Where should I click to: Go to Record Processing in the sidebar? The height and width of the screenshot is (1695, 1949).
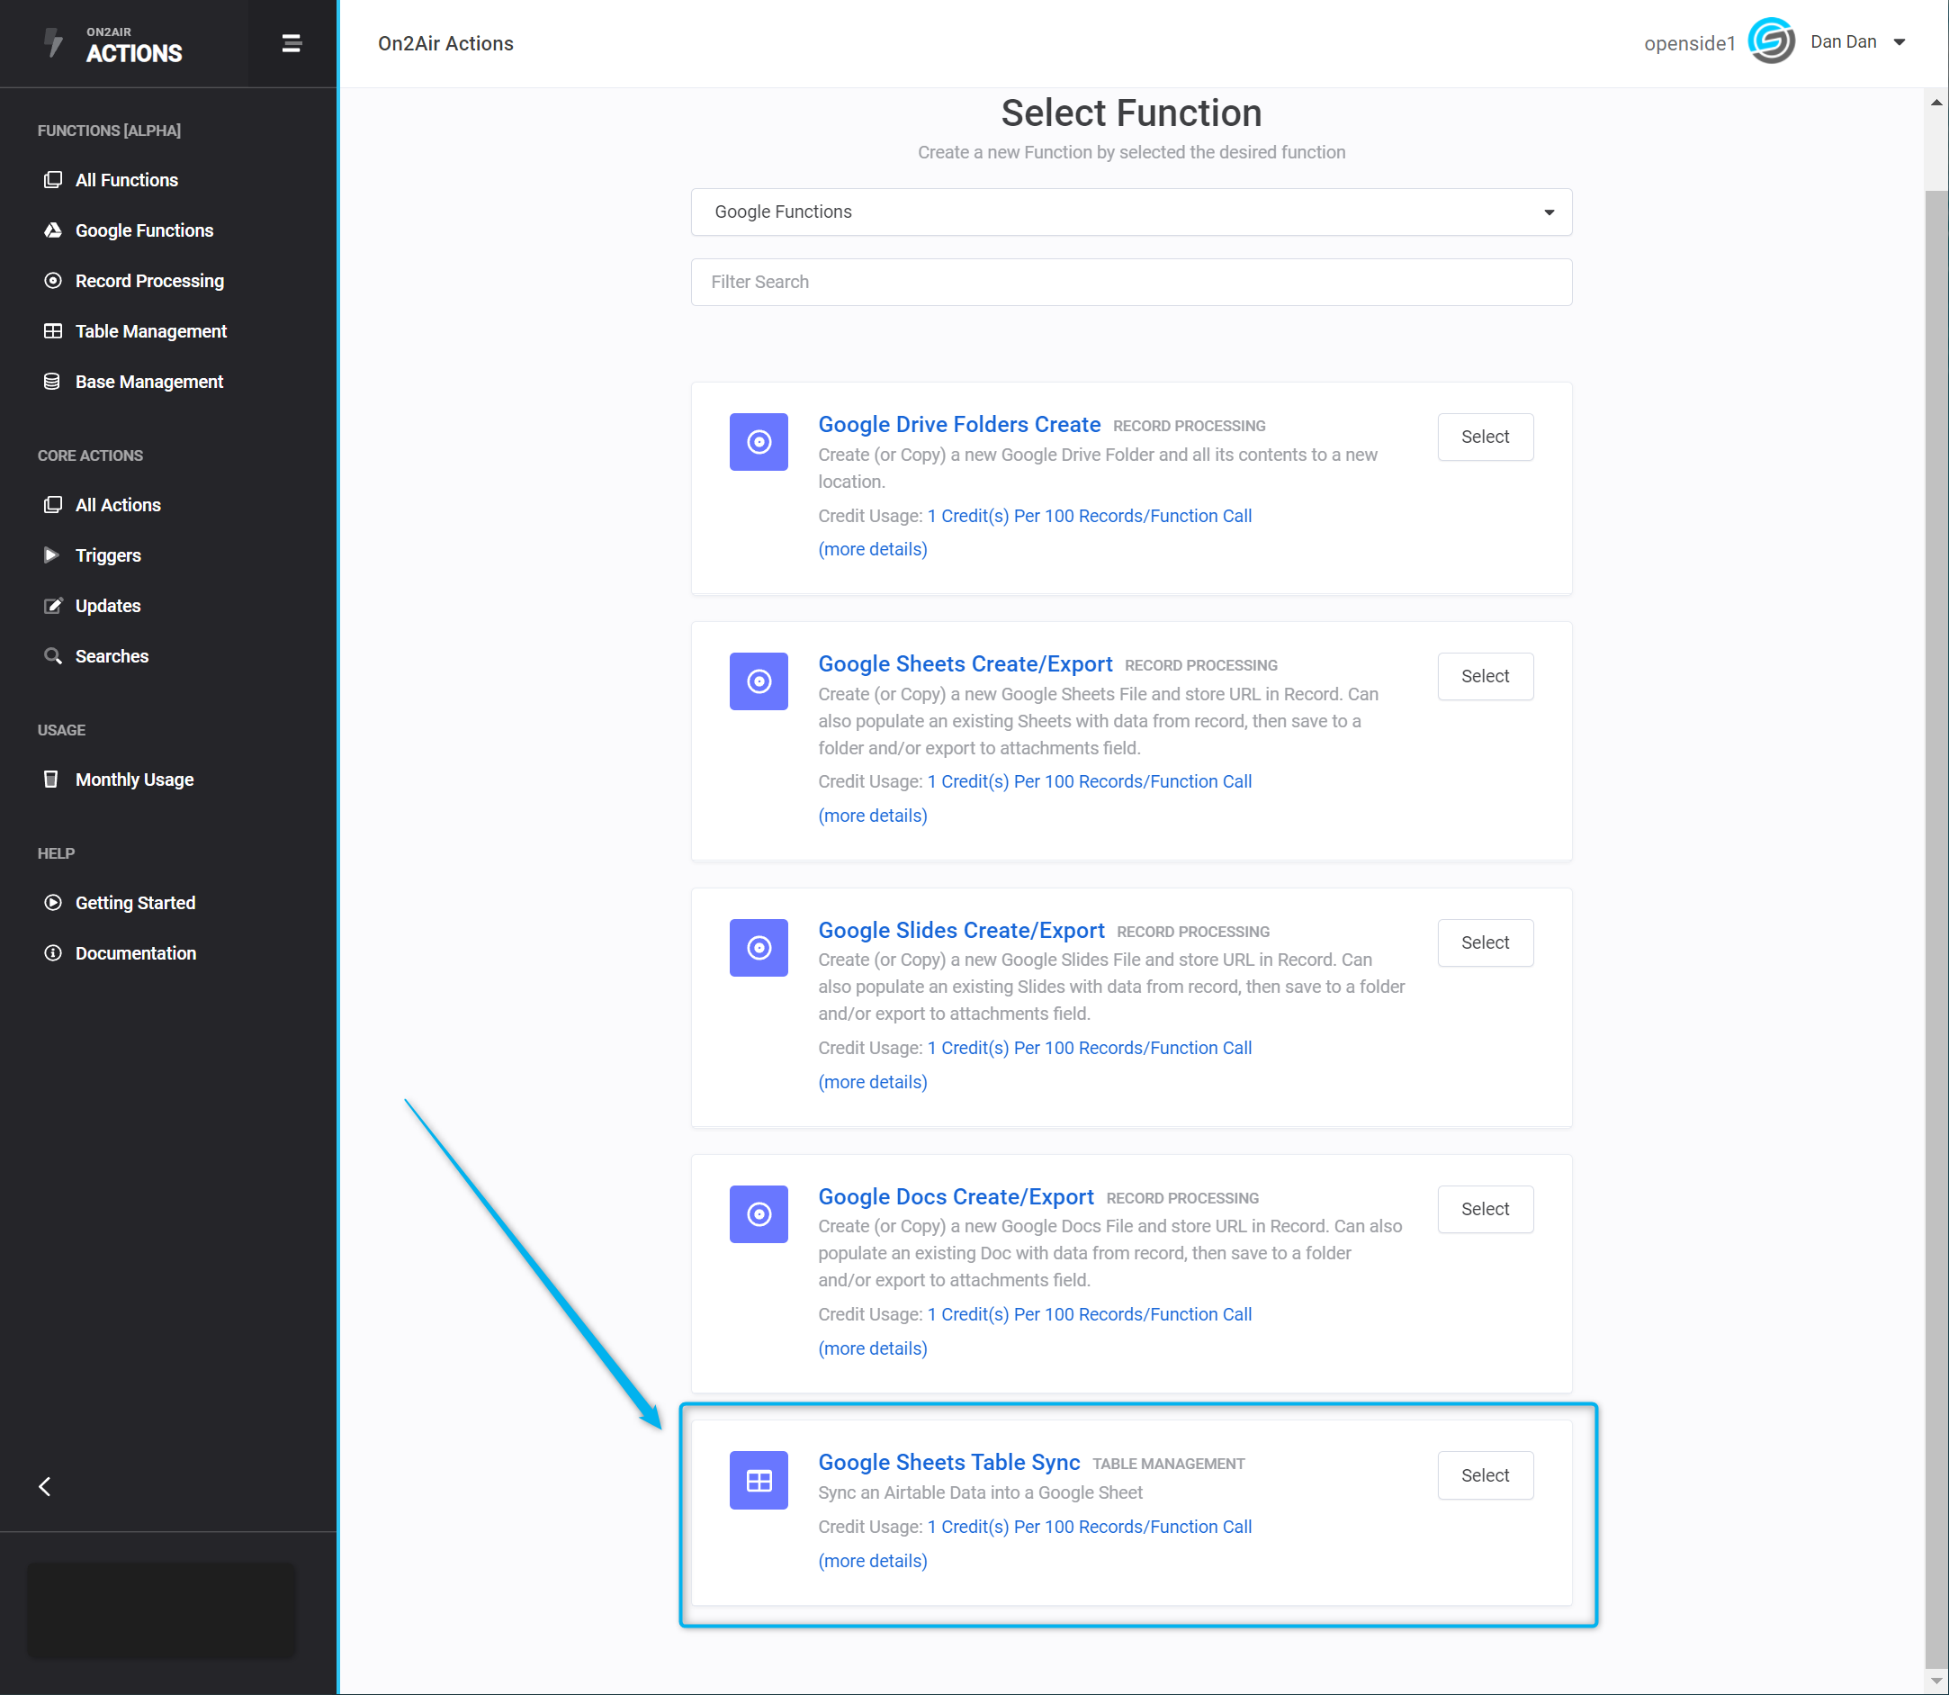[x=149, y=281]
